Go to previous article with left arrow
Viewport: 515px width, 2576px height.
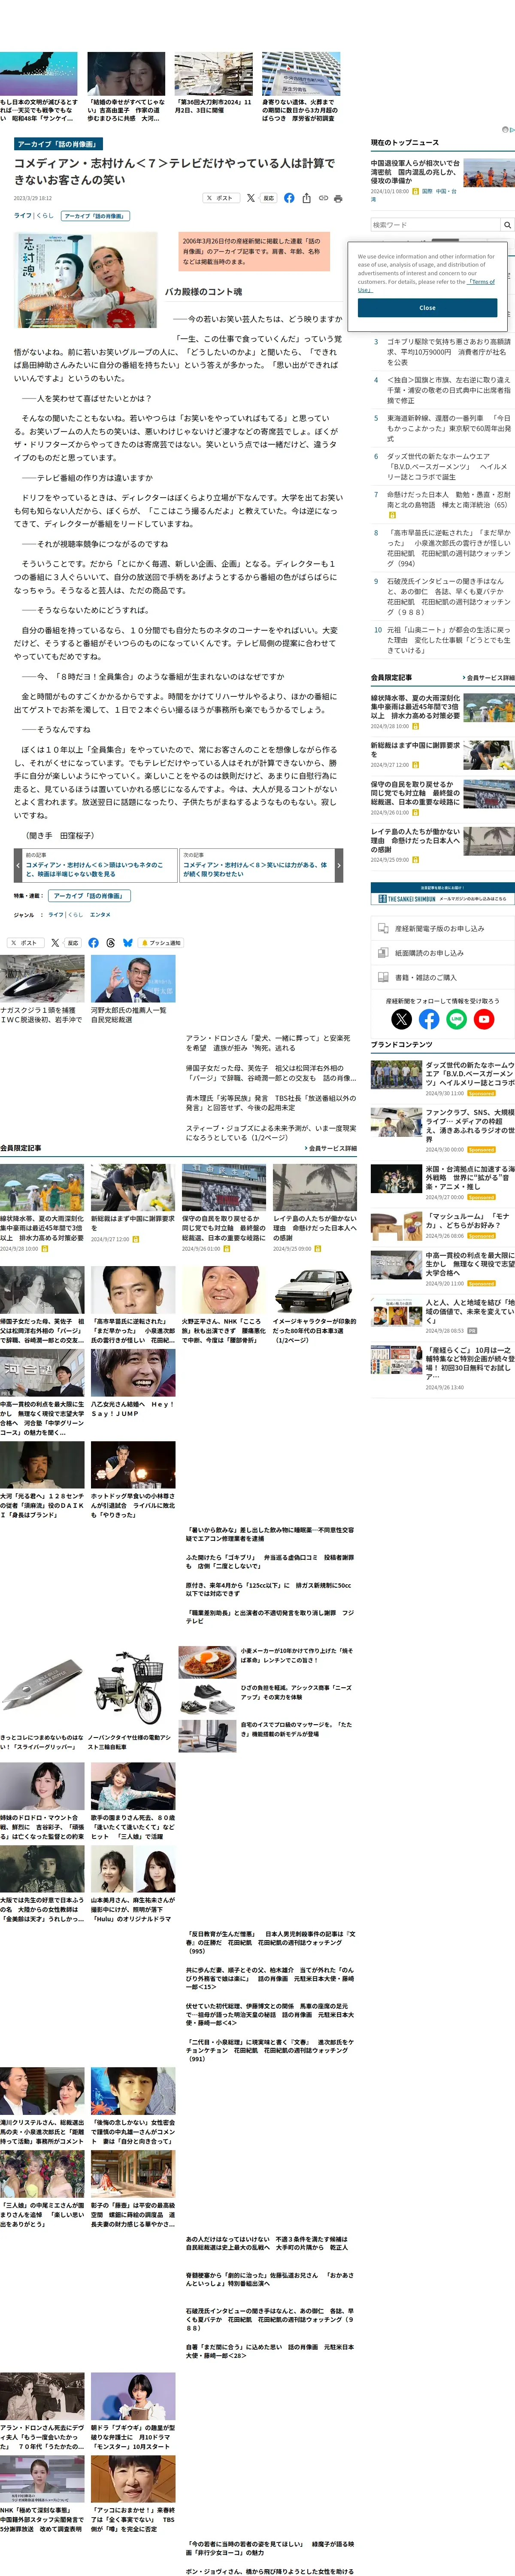18,866
